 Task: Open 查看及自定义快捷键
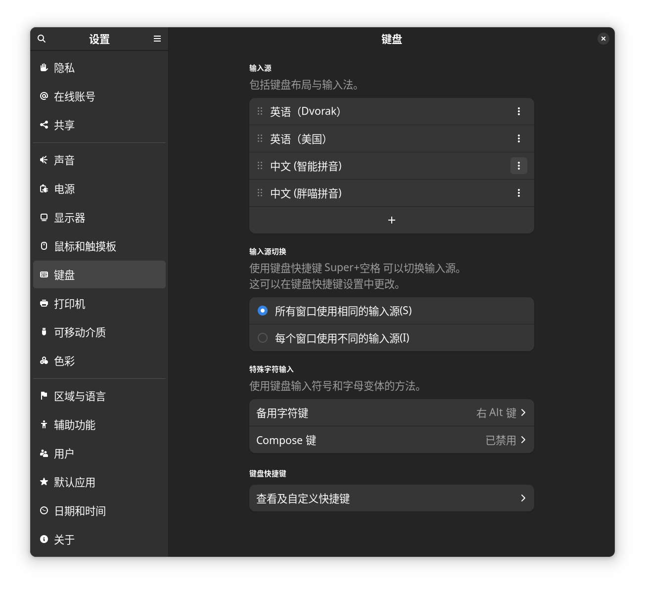tap(392, 498)
